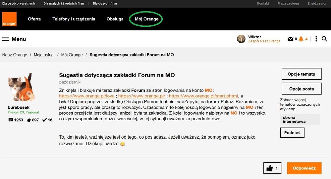Open the https://www.orange.pl/ link
This screenshot has width=331, height=179.
[142, 96]
